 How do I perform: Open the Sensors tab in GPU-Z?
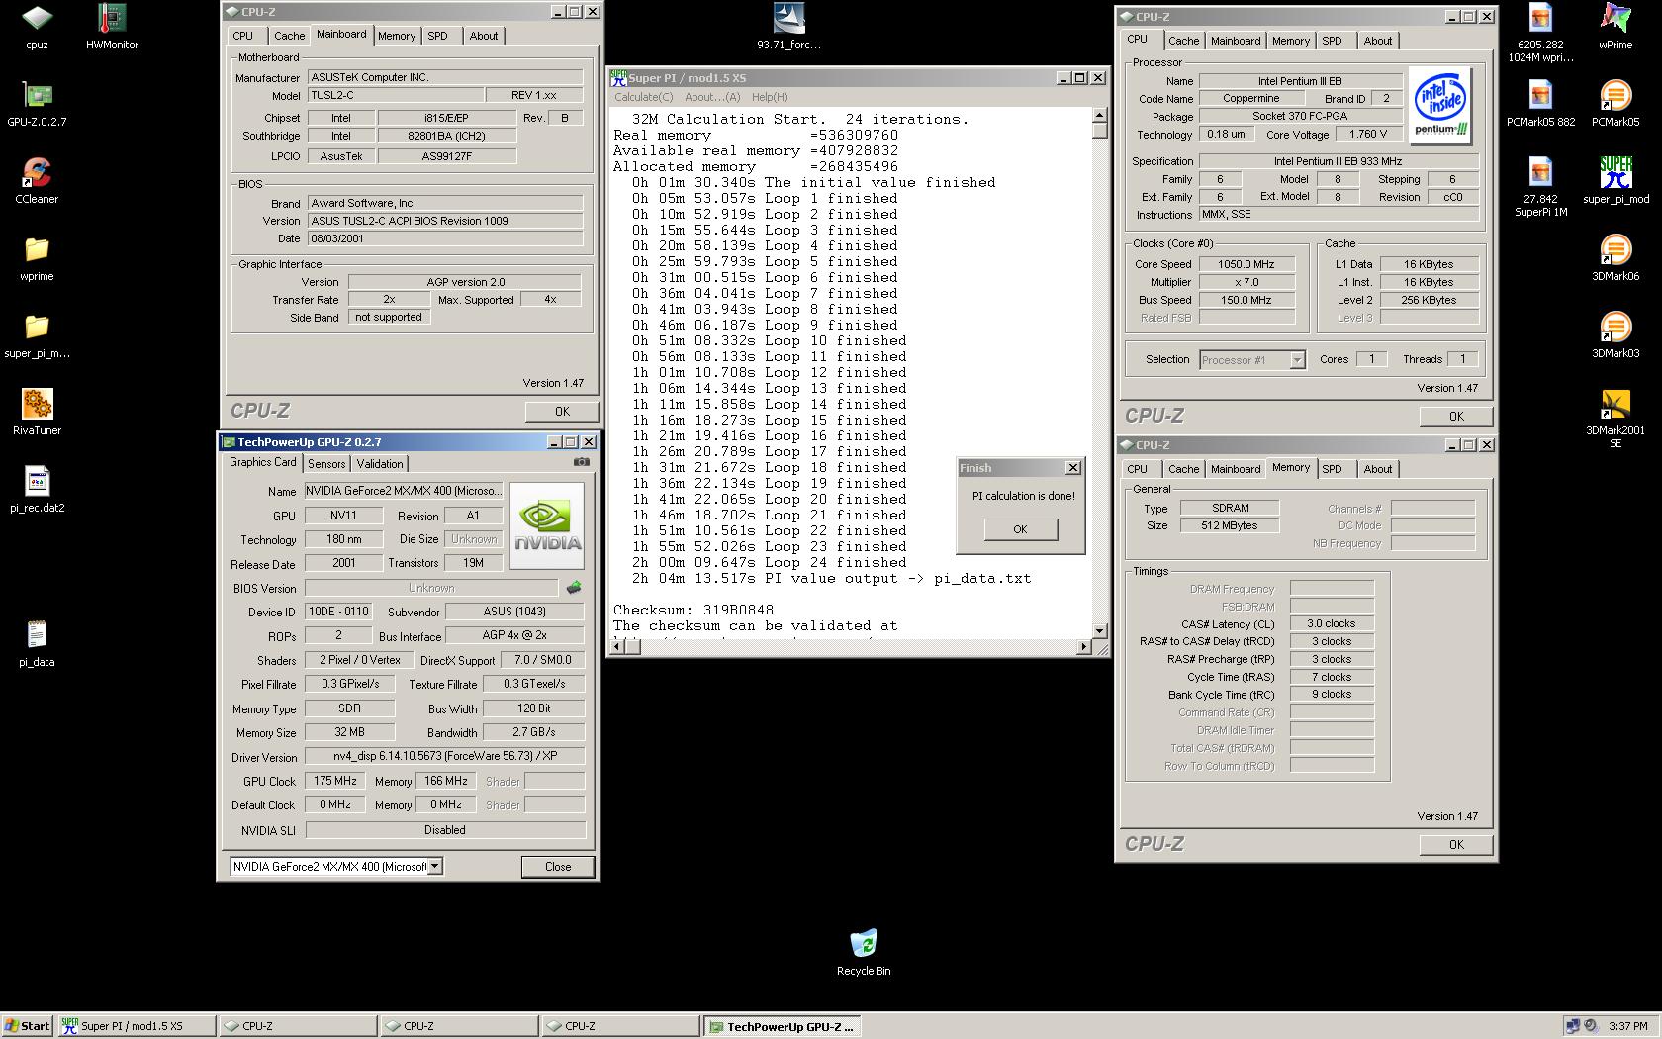(326, 464)
